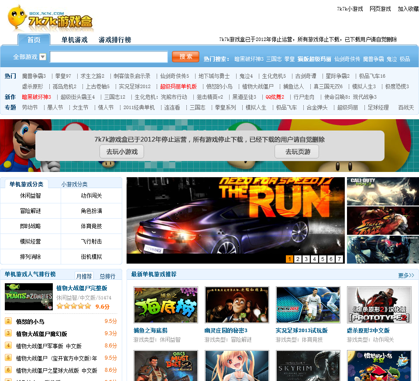Select category 模拟经营
Image resolution: width=419 pixels, height=381 pixels.
coord(31,241)
